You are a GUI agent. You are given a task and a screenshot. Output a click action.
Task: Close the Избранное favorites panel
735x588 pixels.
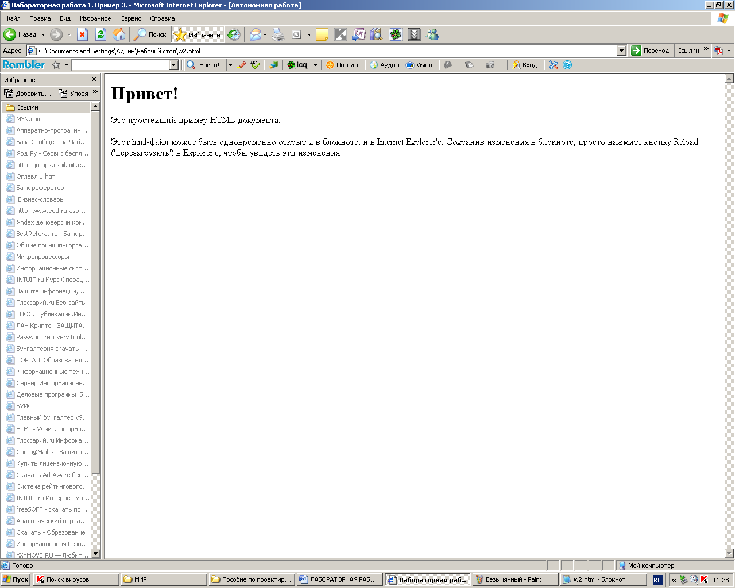point(94,79)
